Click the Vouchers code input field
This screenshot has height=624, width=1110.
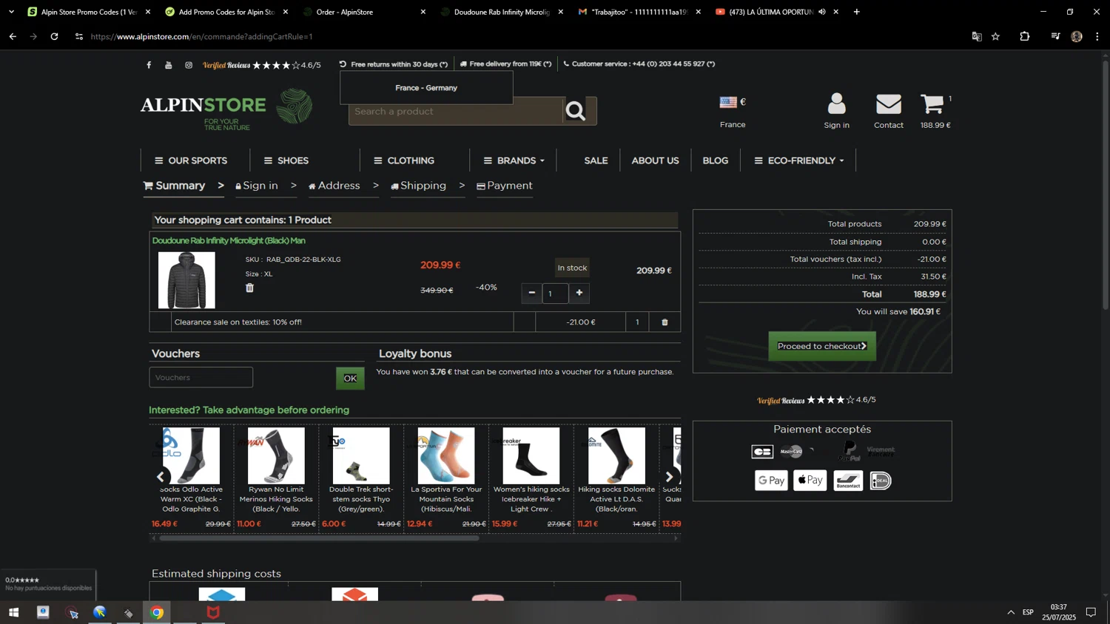(201, 378)
